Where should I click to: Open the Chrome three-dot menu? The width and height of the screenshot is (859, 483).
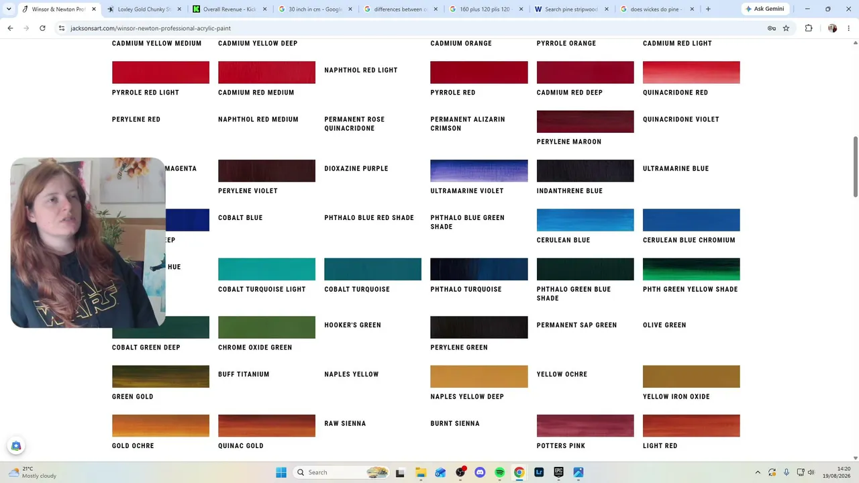tap(848, 28)
